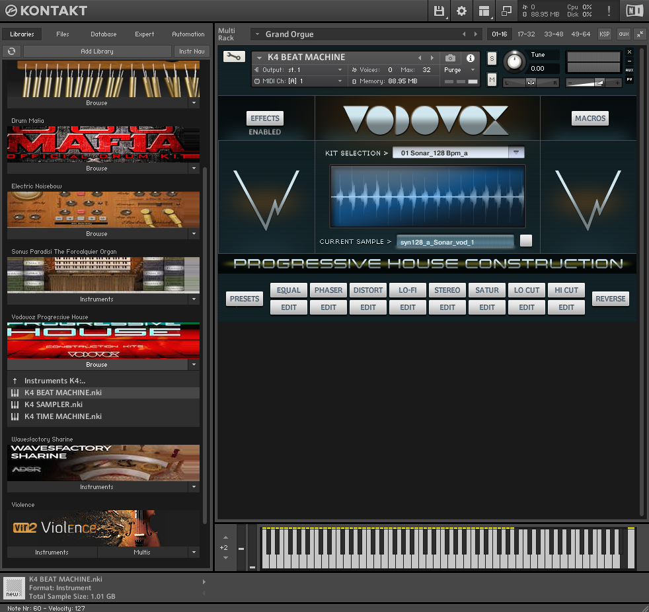Click the Native Instruments NI logo

coord(634,11)
